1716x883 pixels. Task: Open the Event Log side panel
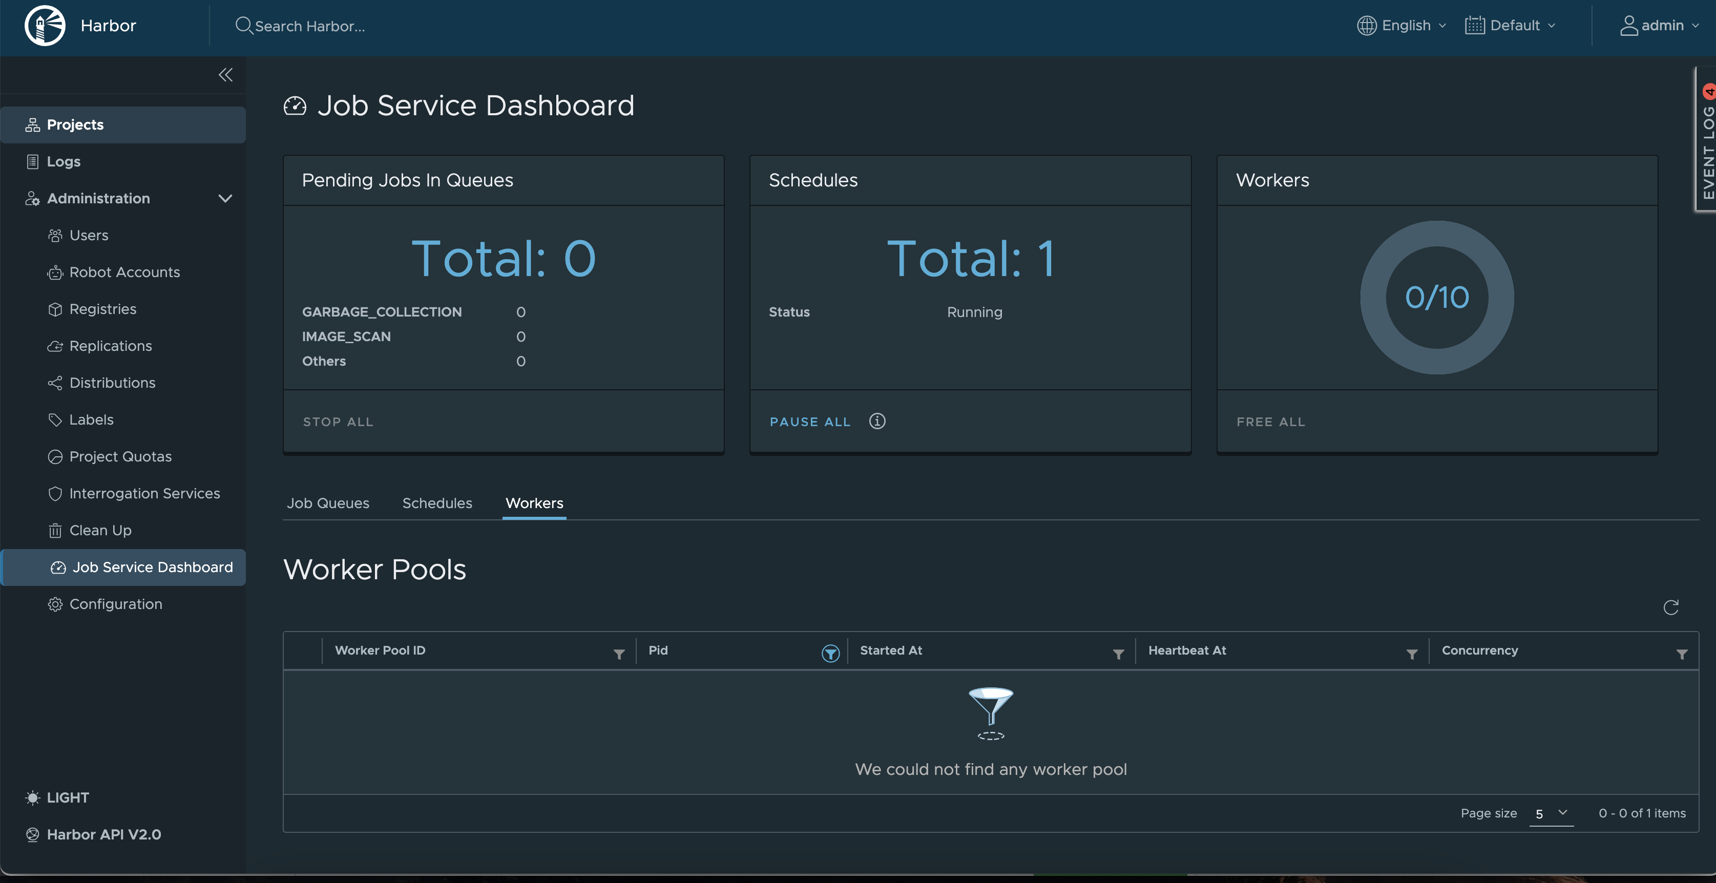[1707, 140]
